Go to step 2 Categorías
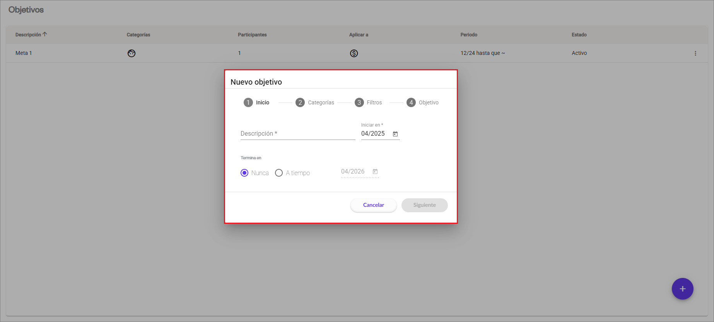The width and height of the screenshot is (714, 322). pyautogui.click(x=315, y=102)
